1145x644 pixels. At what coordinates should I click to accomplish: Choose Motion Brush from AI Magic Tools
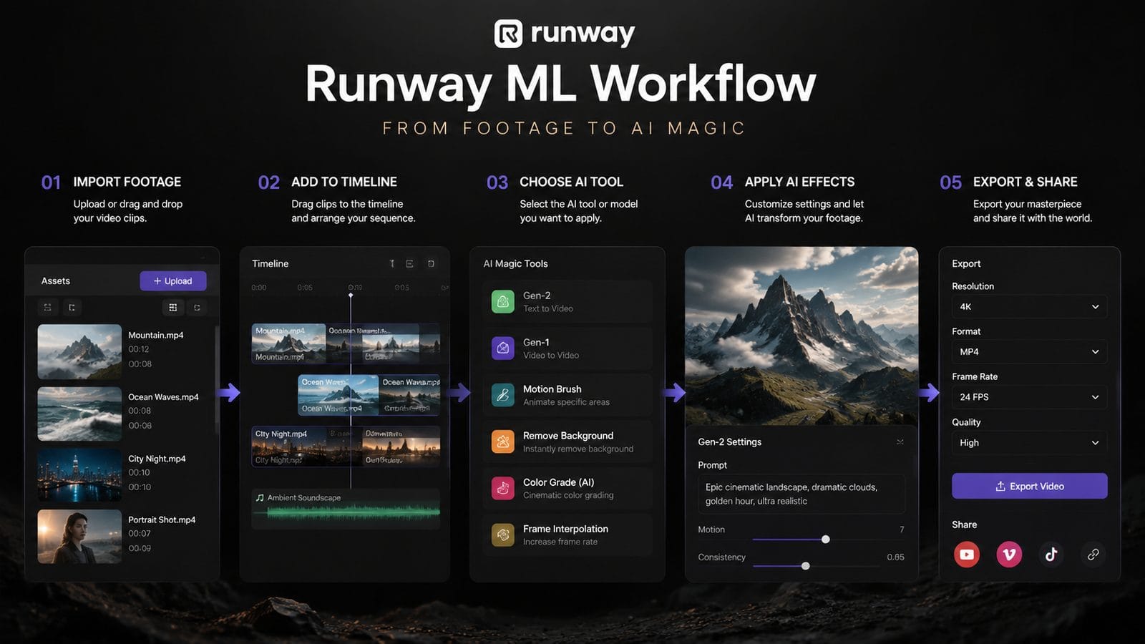pyautogui.click(x=567, y=395)
